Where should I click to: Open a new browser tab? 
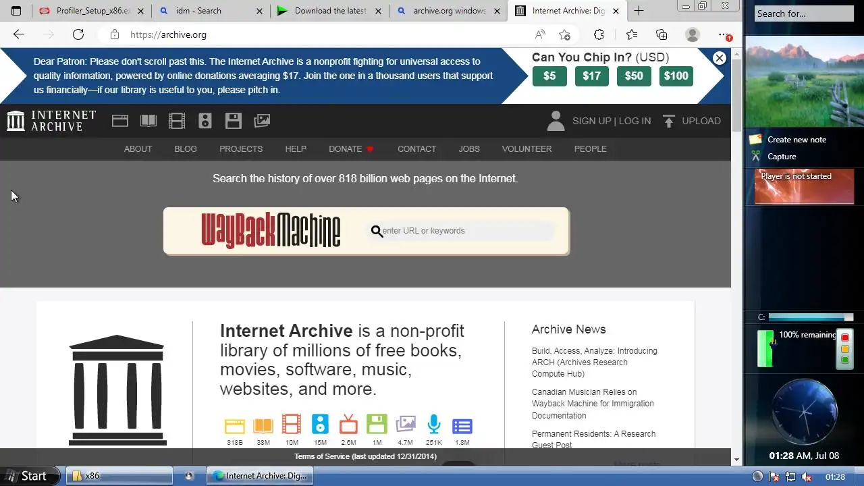639,11
